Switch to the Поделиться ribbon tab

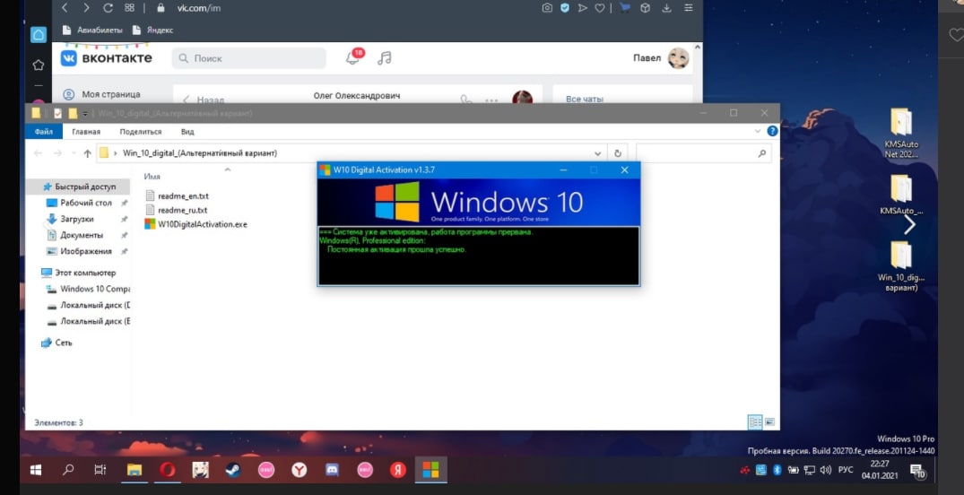141,132
